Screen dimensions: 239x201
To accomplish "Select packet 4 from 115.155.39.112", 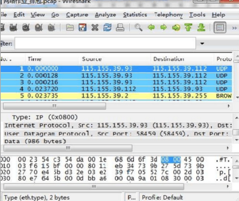I will 116,89.
